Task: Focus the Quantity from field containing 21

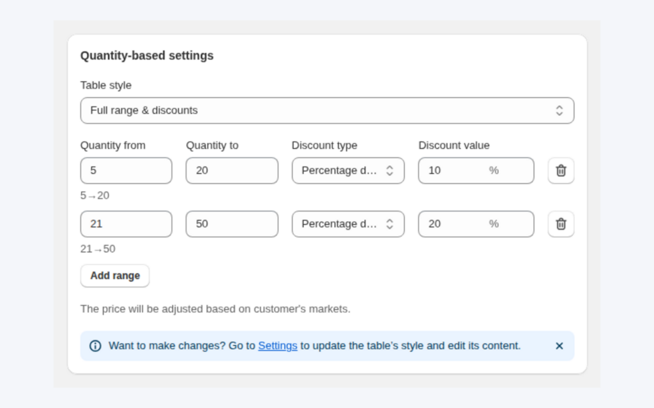Action: coord(126,224)
